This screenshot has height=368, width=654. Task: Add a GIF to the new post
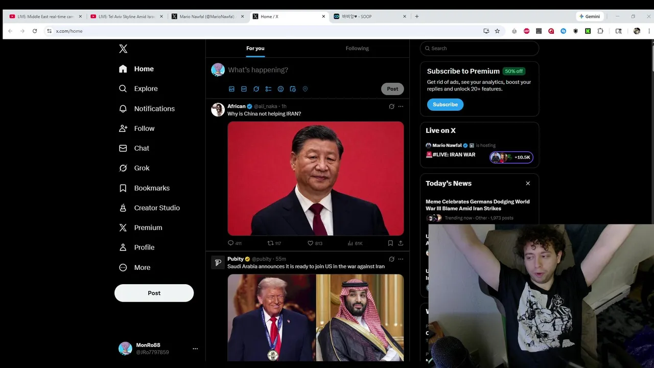pos(244,89)
